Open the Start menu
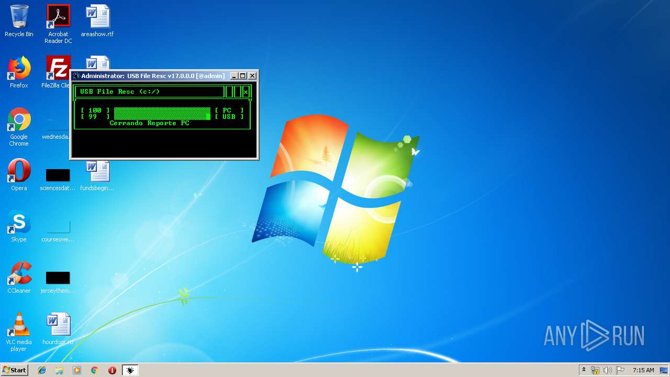 (14, 370)
